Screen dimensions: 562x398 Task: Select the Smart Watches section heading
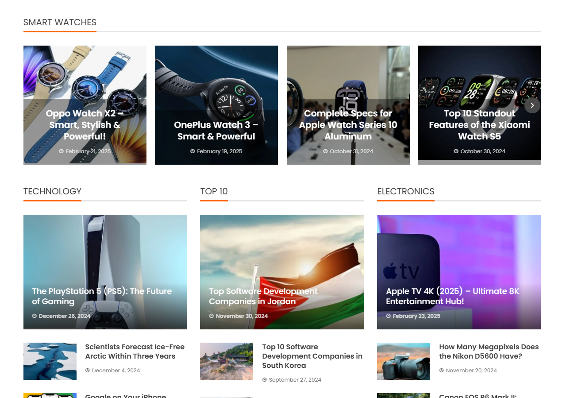[60, 23]
